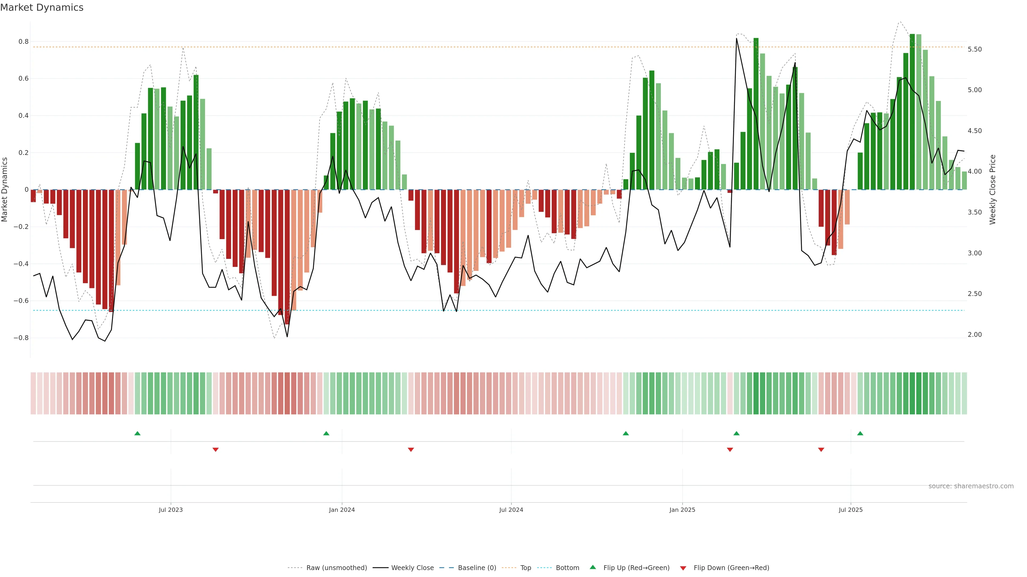Toggle the Baseline (0) legend entry
The image size is (1027, 577).
(x=477, y=568)
